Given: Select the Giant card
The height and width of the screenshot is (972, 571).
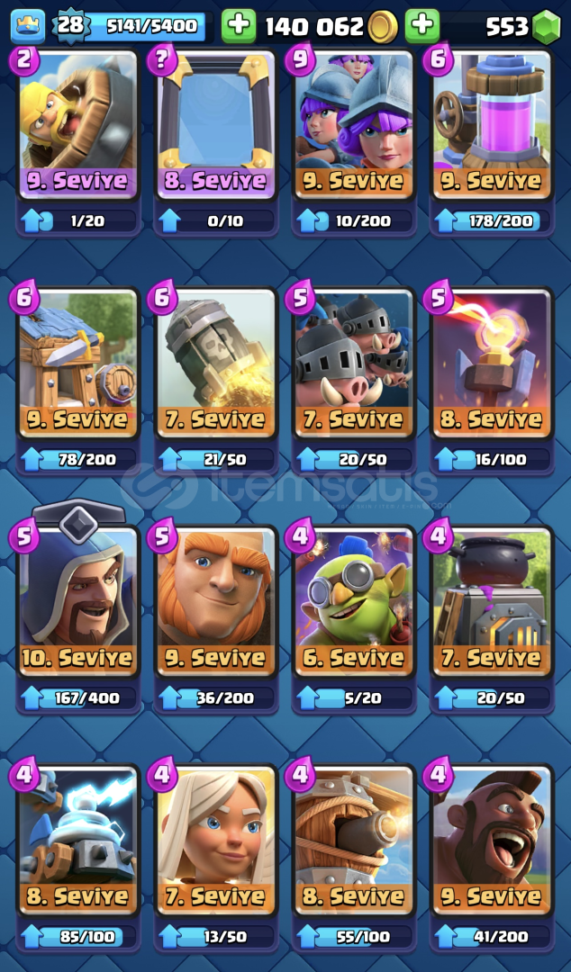Looking at the screenshot, I should [x=215, y=602].
